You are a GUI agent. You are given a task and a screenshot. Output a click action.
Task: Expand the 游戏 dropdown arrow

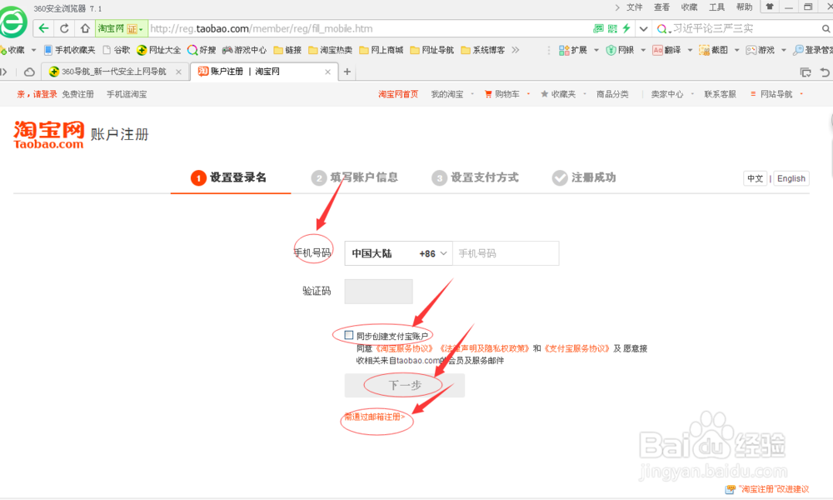784,50
